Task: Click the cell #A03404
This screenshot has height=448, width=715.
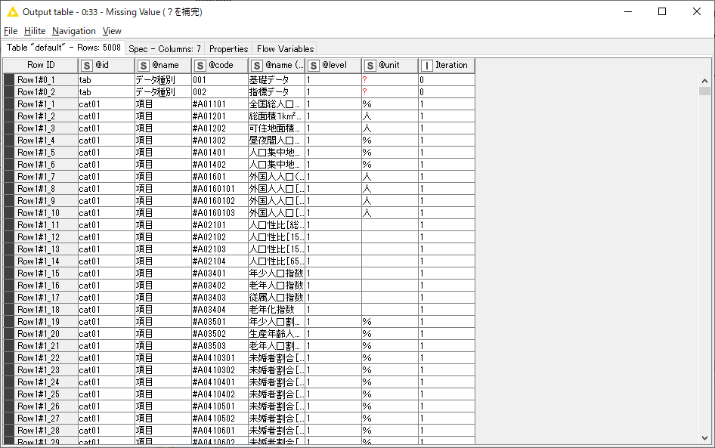Action: (x=220, y=310)
